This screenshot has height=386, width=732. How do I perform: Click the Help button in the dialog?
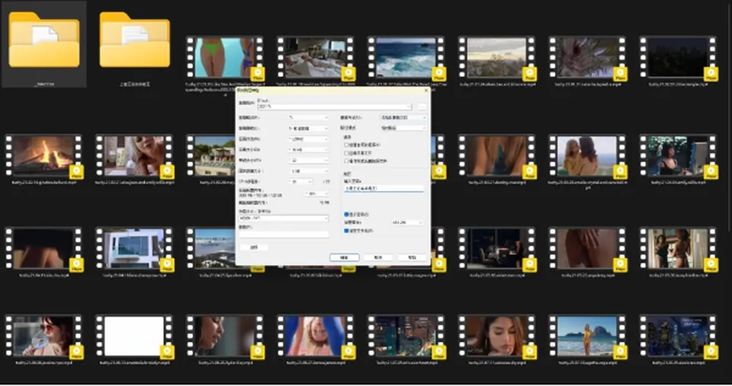412,257
